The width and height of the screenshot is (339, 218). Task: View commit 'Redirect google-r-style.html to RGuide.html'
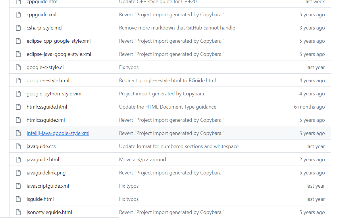[167, 80]
